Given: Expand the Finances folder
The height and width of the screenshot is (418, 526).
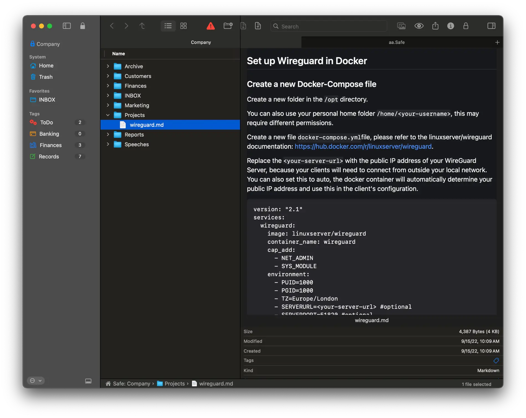Looking at the screenshot, I should [108, 86].
